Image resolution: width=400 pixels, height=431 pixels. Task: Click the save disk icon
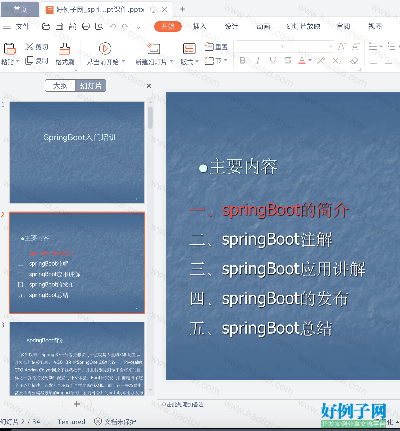(59, 26)
